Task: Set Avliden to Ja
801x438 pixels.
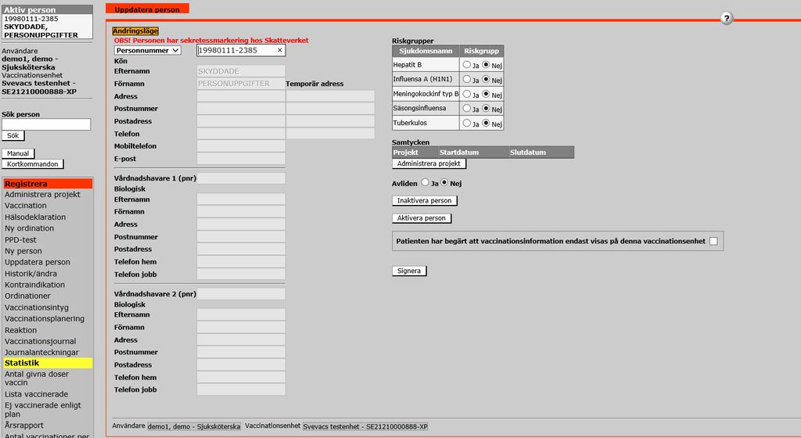Action: coord(425,182)
